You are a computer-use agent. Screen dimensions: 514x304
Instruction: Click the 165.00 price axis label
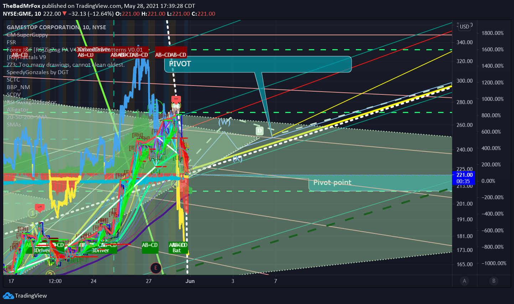tap(465, 264)
